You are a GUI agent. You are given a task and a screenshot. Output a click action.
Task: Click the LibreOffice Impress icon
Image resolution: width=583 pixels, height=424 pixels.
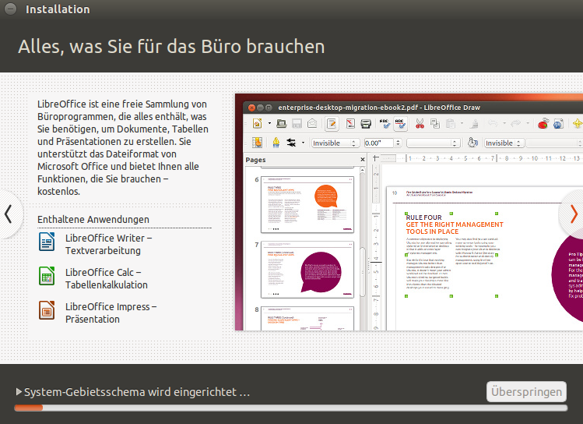coord(47,310)
